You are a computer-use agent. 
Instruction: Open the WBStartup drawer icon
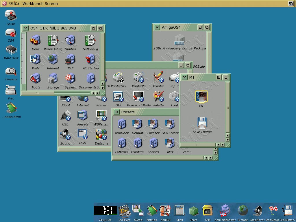(90, 59)
